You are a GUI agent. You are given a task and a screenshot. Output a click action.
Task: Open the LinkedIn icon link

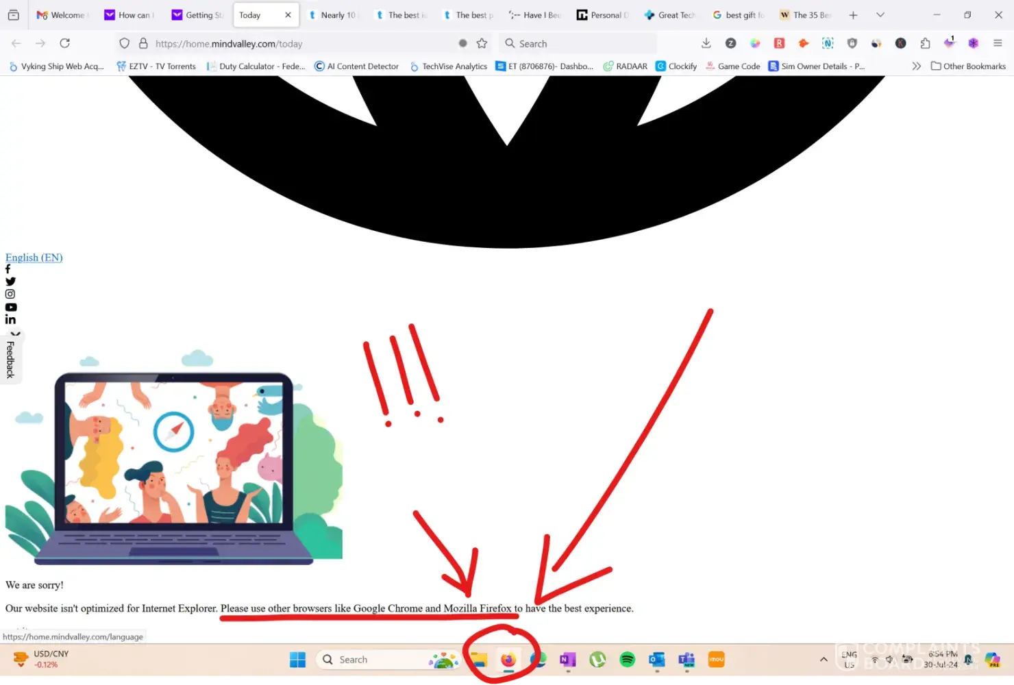tap(10, 319)
